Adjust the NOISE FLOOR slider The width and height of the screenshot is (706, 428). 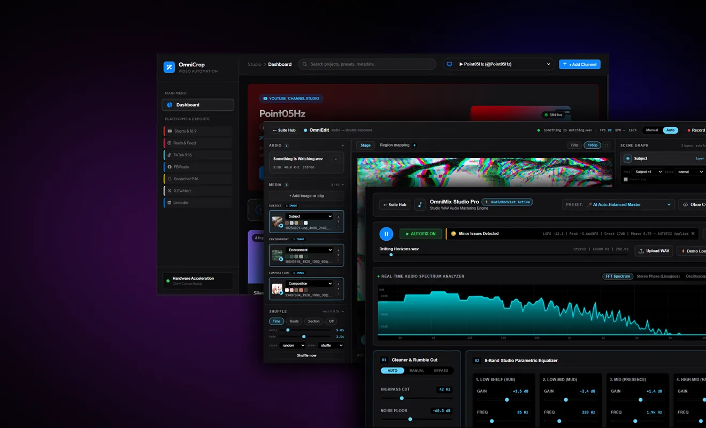417,419
